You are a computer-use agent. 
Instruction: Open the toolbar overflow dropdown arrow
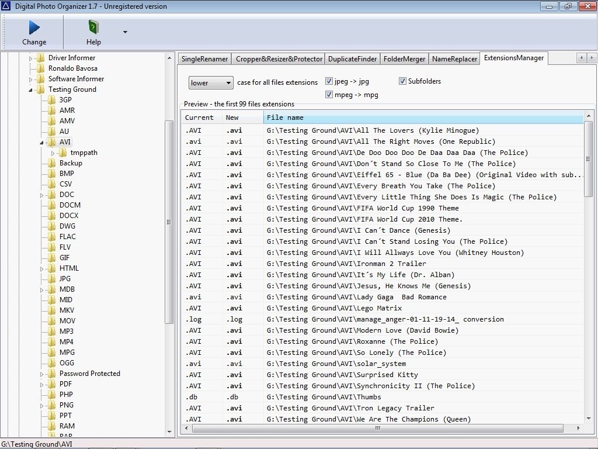(x=125, y=32)
